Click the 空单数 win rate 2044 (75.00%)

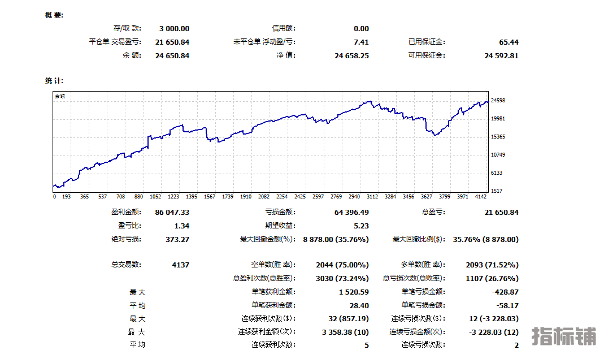(x=342, y=265)
